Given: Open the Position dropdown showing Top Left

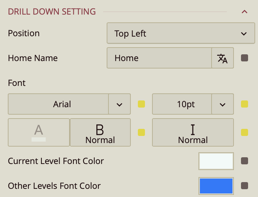Looking at the screenshot, I should tap(181, 34).
